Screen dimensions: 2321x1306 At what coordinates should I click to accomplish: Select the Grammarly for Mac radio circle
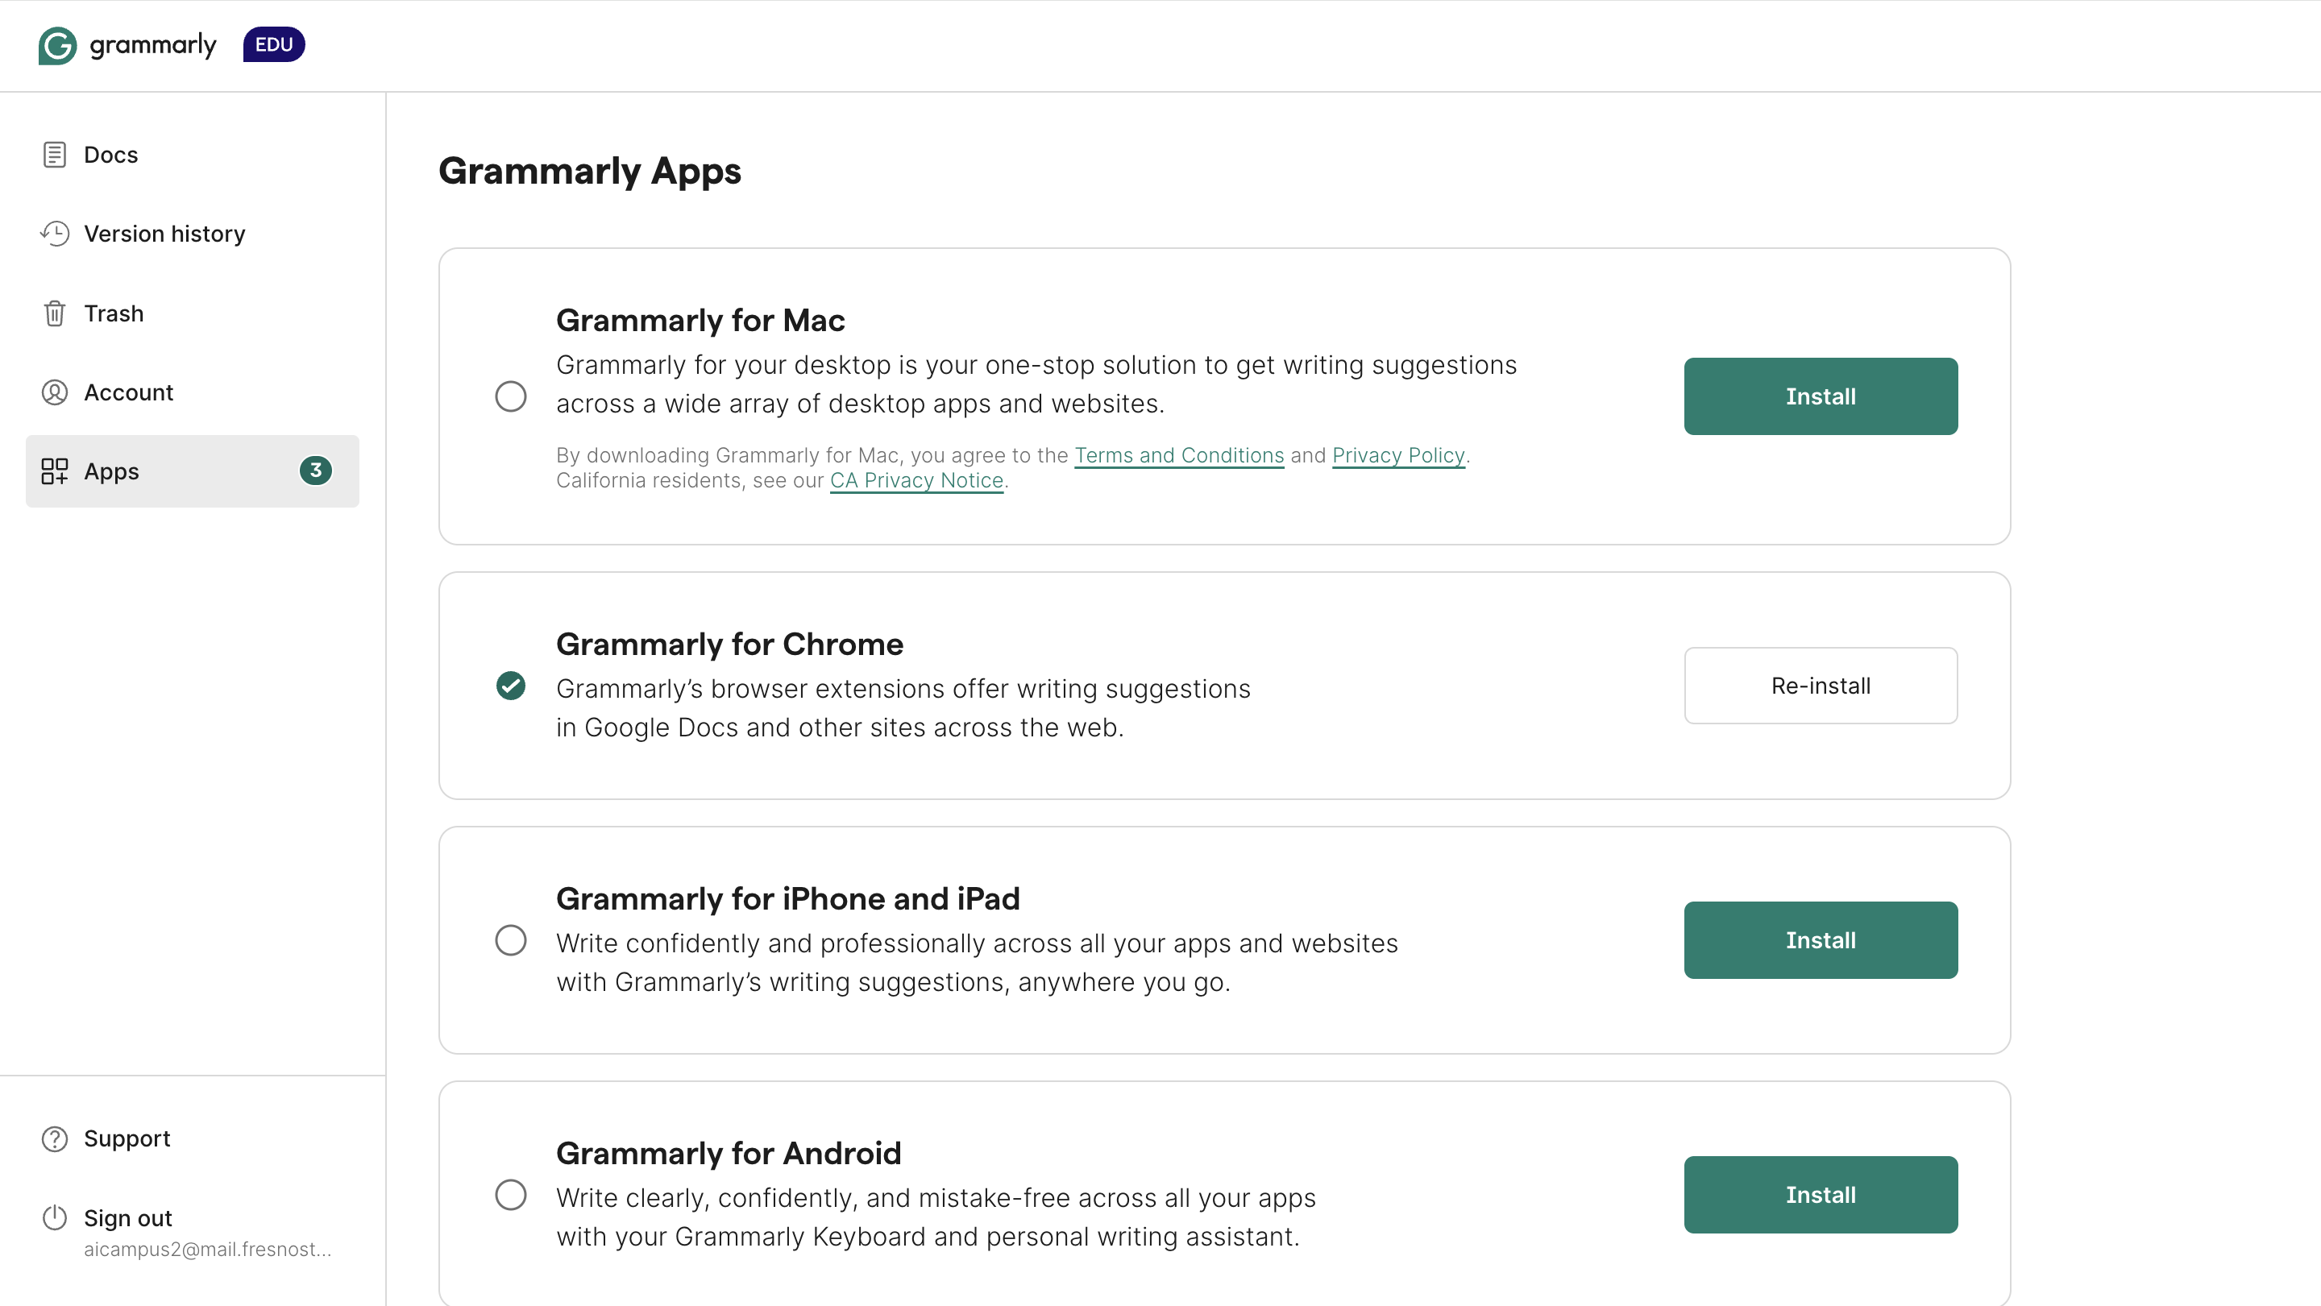511,396
